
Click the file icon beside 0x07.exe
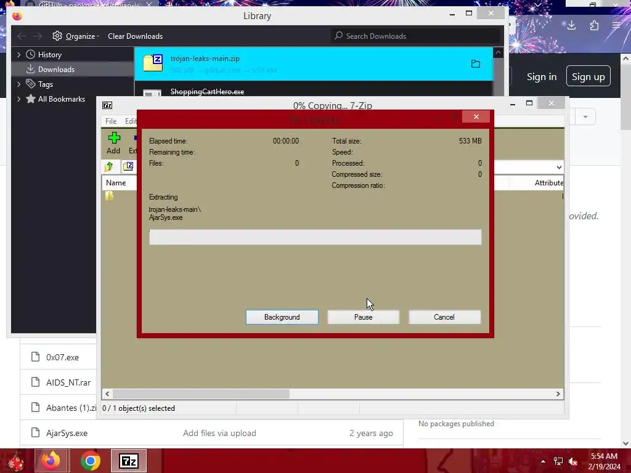tap(35, 357)
